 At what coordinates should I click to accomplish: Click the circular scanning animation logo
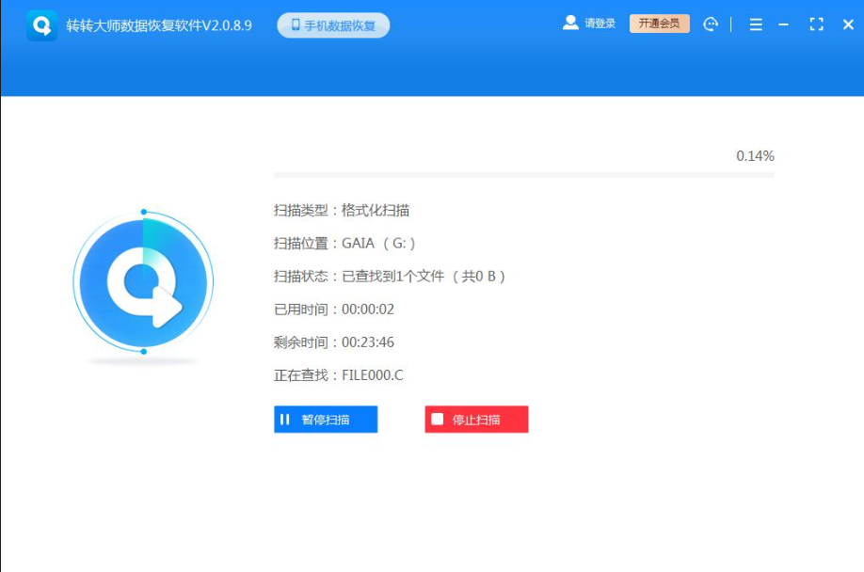[x=143, y=282]
